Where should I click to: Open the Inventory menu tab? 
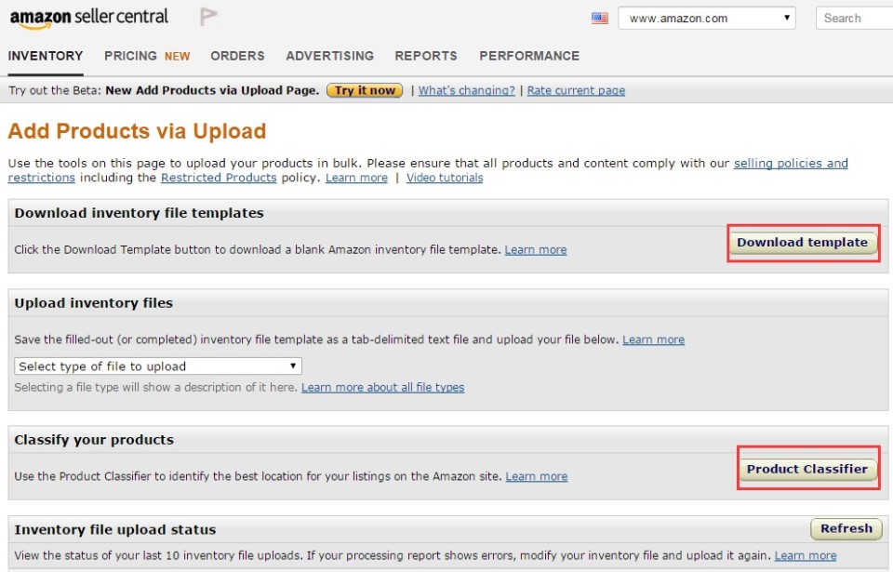pyautogui.click(x=46, y=56)
